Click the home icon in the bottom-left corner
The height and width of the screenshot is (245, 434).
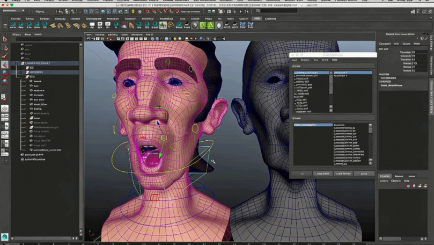point(5,236)
